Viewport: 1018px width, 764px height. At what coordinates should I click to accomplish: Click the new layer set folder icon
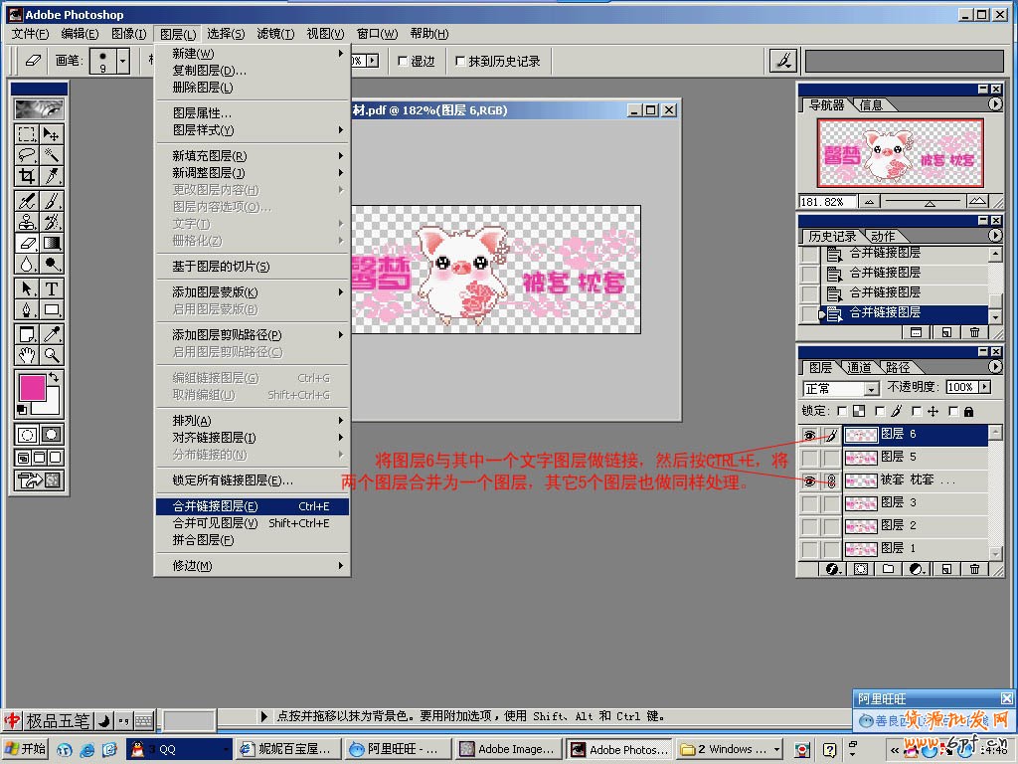pyautogui.click(x=889, y=569)
